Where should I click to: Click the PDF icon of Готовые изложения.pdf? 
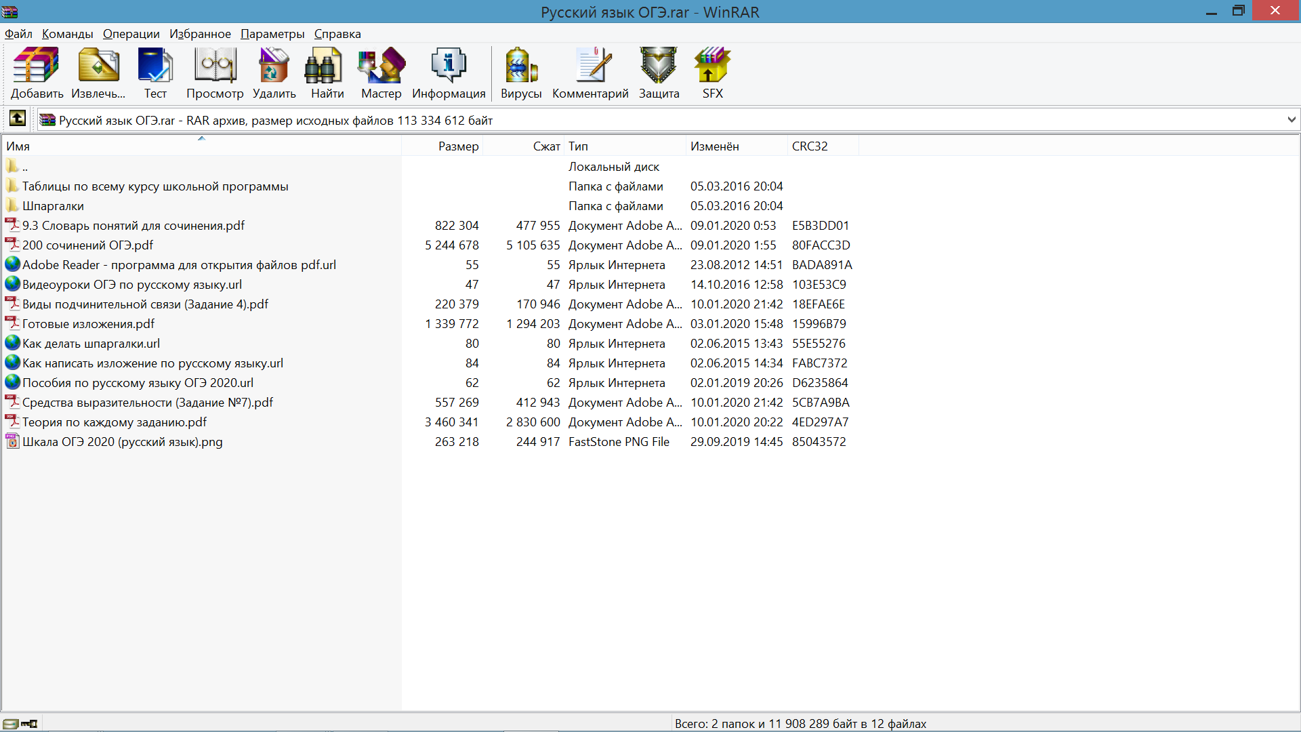coord(12,323)
